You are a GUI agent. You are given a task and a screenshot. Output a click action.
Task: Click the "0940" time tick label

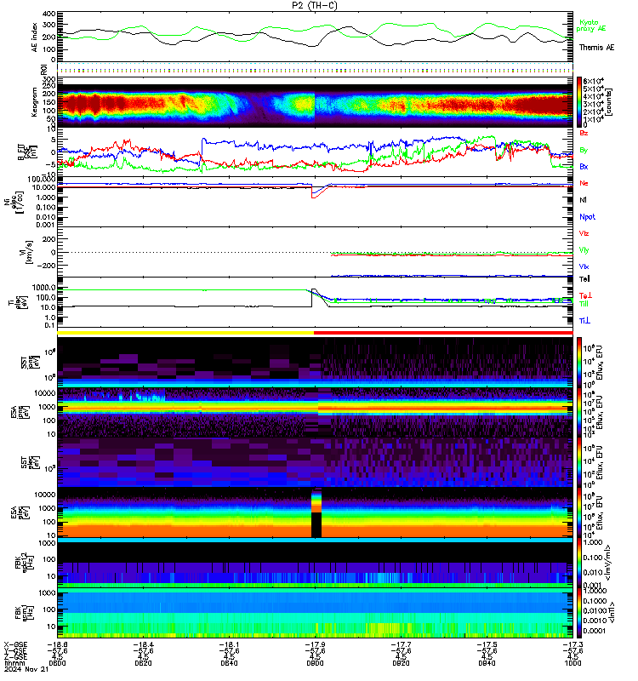[487, 663]
